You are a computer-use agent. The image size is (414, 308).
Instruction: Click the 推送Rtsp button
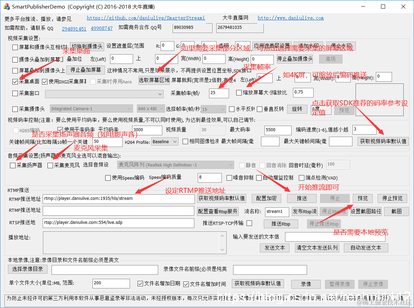(281, 224)
